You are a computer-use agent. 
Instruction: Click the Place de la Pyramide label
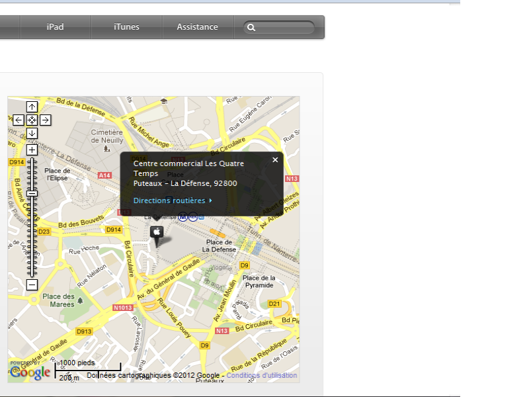click(259, 282)
